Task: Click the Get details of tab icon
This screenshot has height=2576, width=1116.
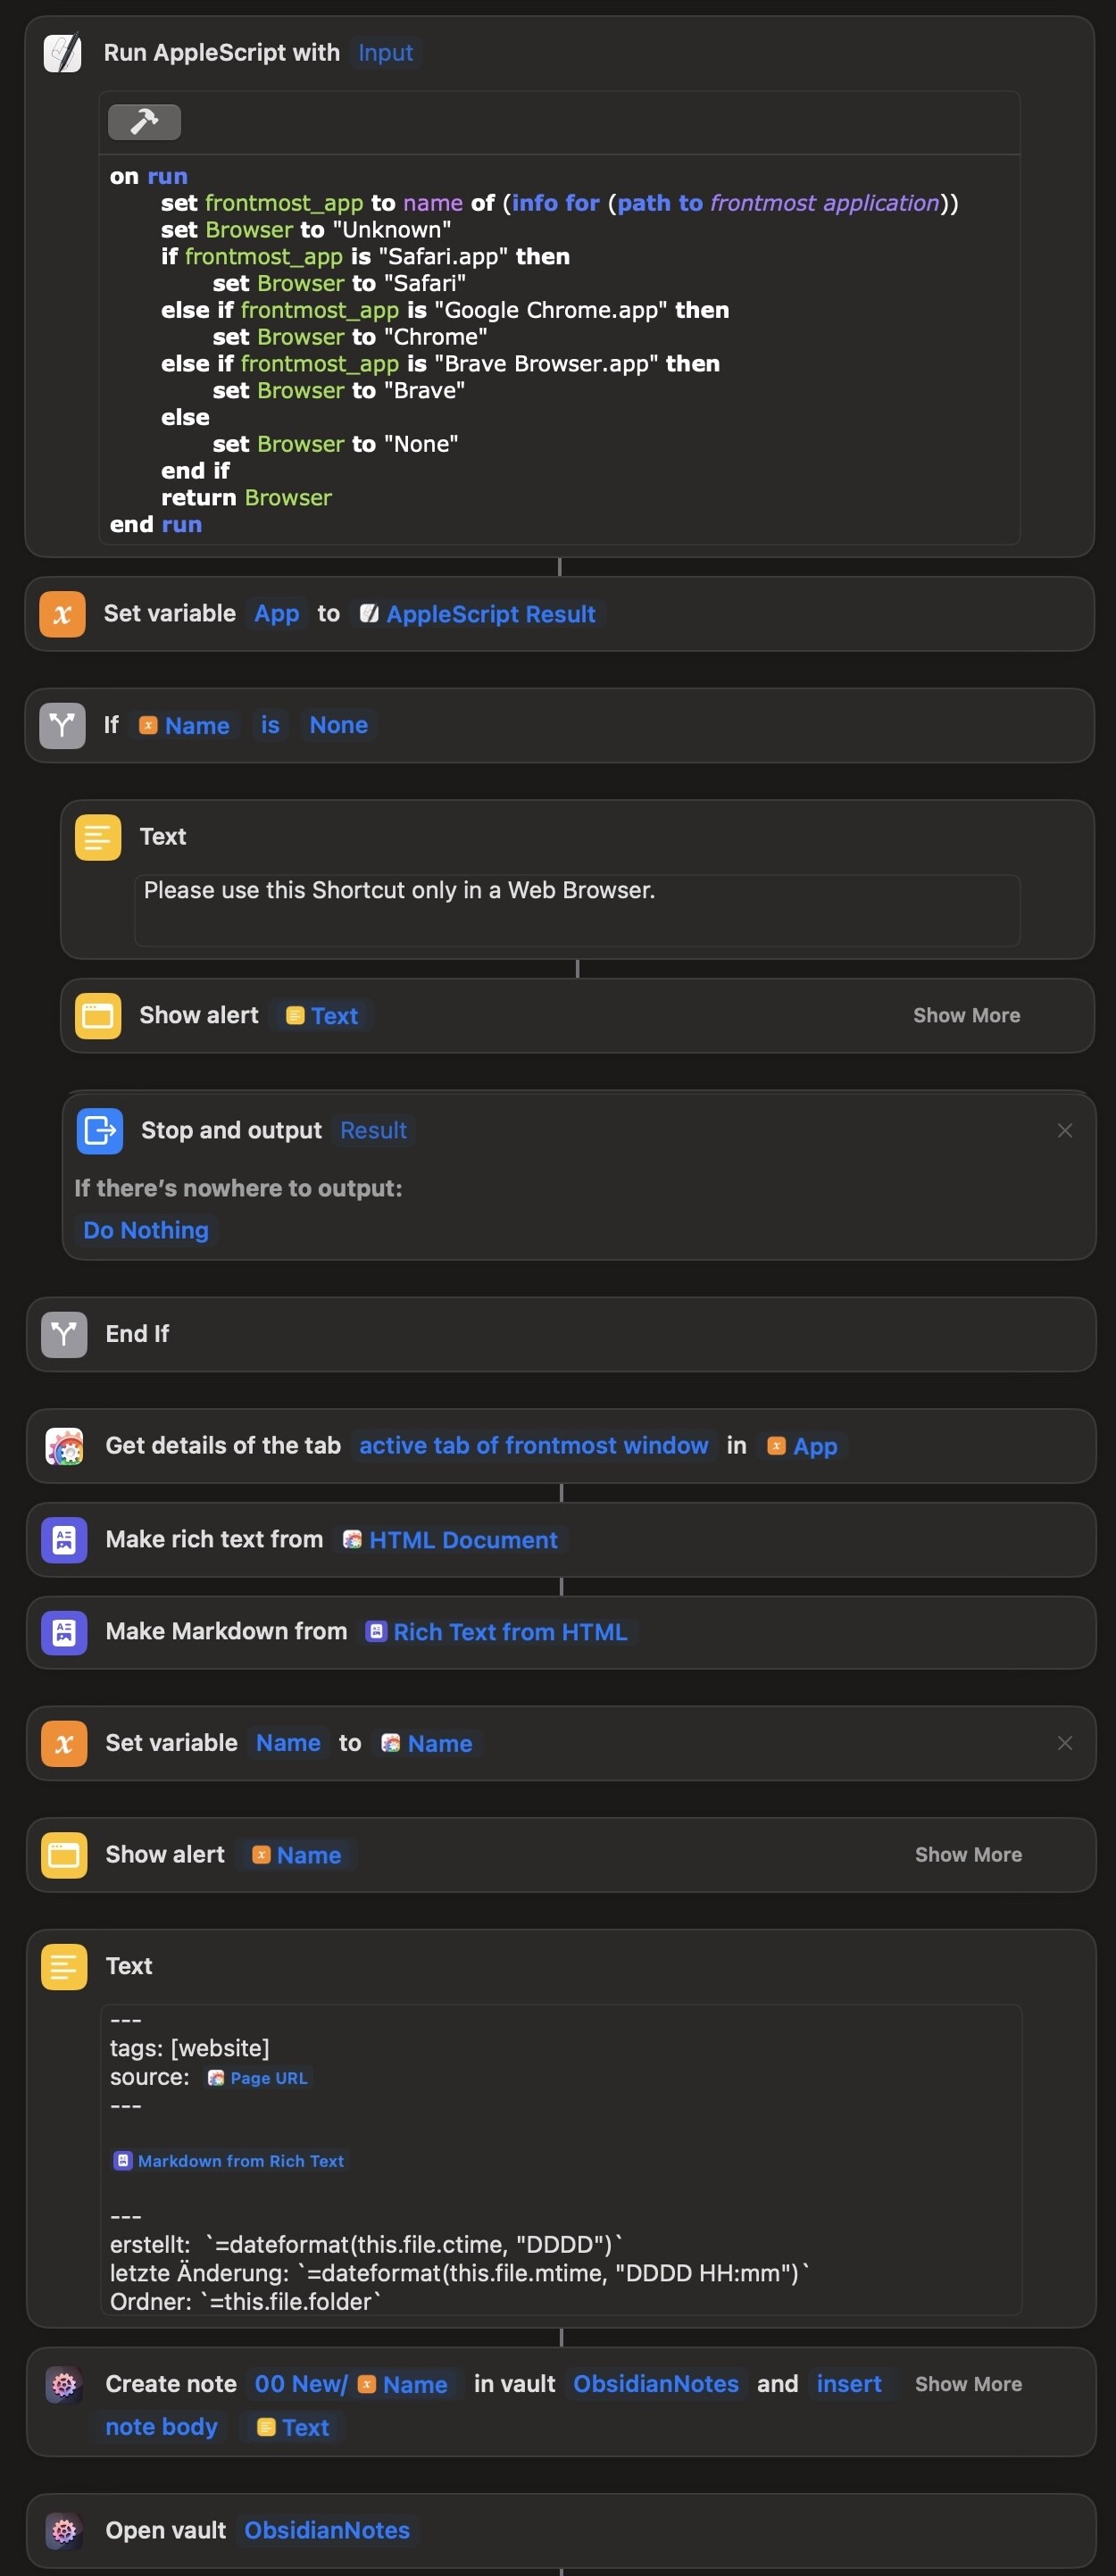Action: pos(64,1446)
